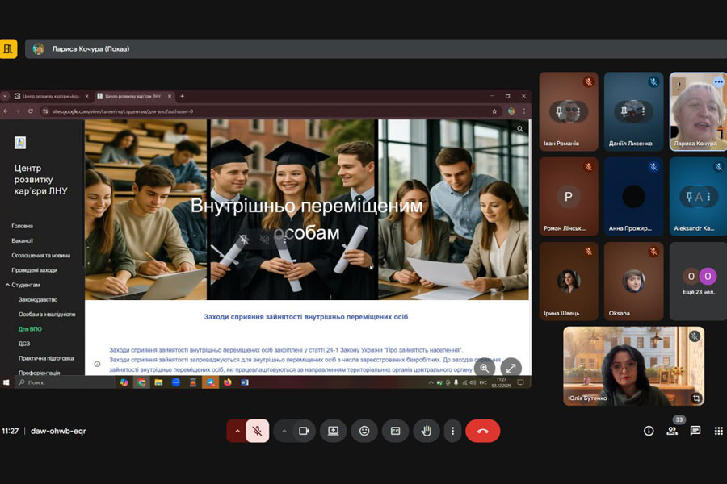727x484 pixels.
Task: Toggle closed captions
Action: pyautogui.click(x=396, y=431)
